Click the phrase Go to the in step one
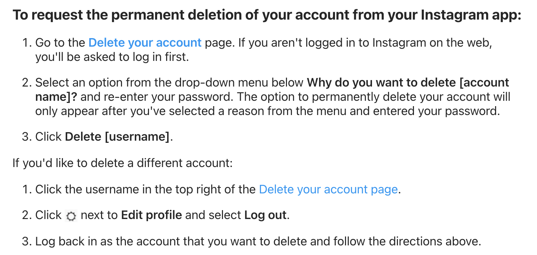The image size is (537, 255). click(x=60, y=43)
